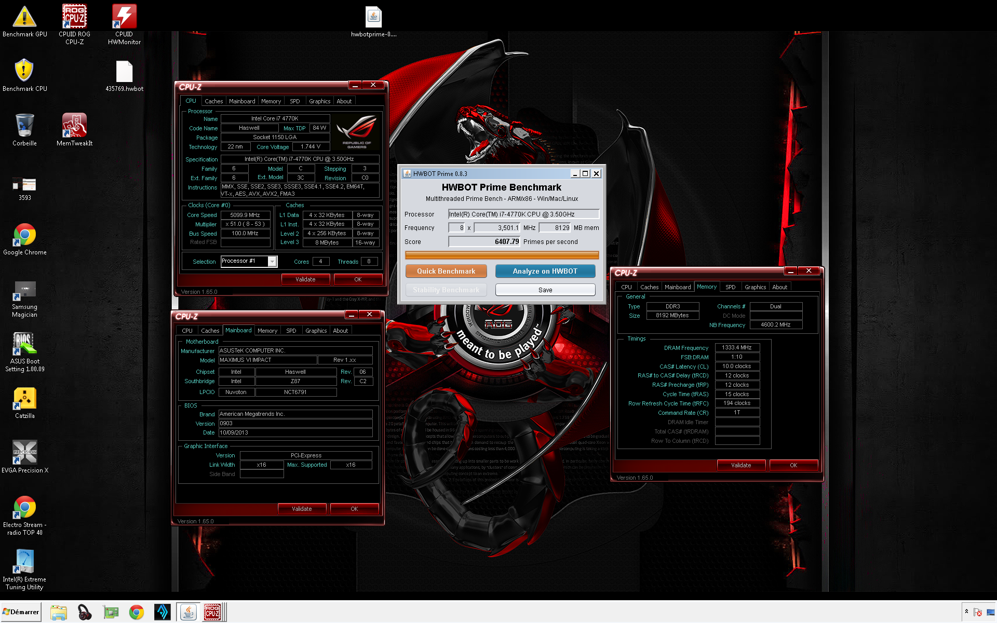
Task: Open Graphics tab in Memory CPU-Z window
Action: [x=755, y=287]
